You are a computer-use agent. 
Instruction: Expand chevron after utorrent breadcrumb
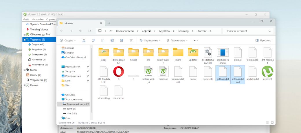tap(211, 31)
